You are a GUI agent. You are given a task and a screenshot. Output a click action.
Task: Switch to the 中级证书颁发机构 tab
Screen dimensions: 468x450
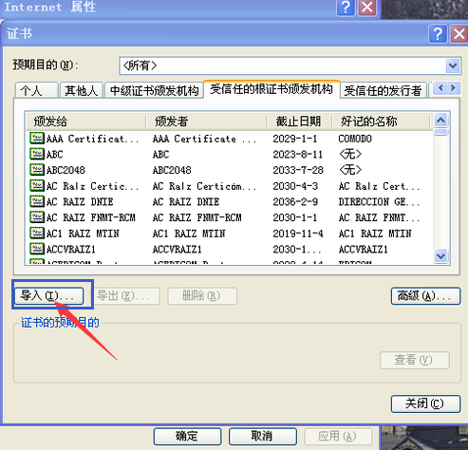point(154,90)
